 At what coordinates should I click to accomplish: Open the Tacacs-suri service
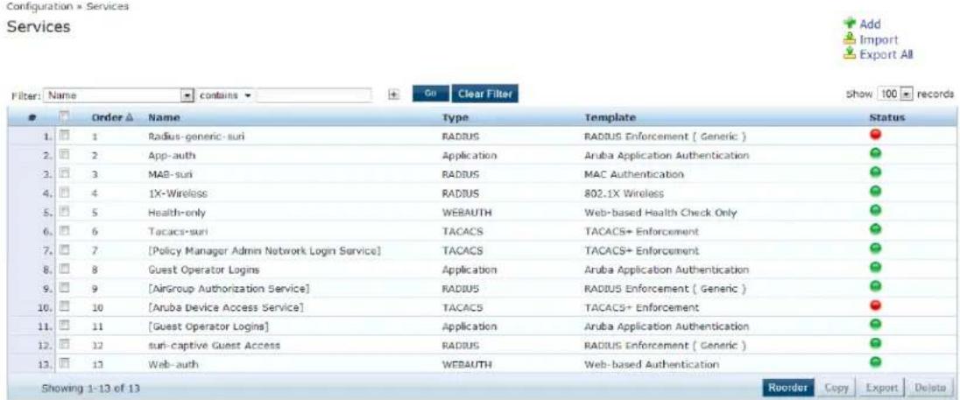[x=176, y=231]
